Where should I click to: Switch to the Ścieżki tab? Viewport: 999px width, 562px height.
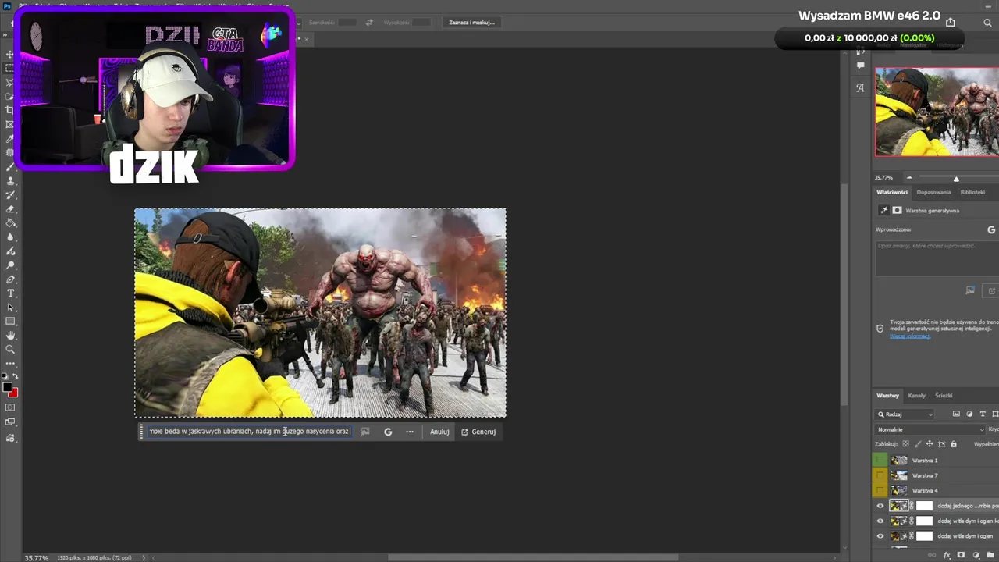[x=944, y=396]
